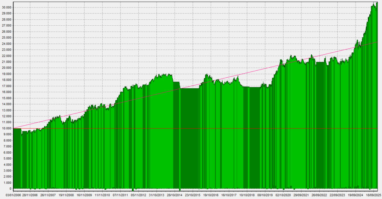The height and width of the screenshot is (199, 382).
Task: Click the 30.000 value on the y-axis
Action: (6, 7)
